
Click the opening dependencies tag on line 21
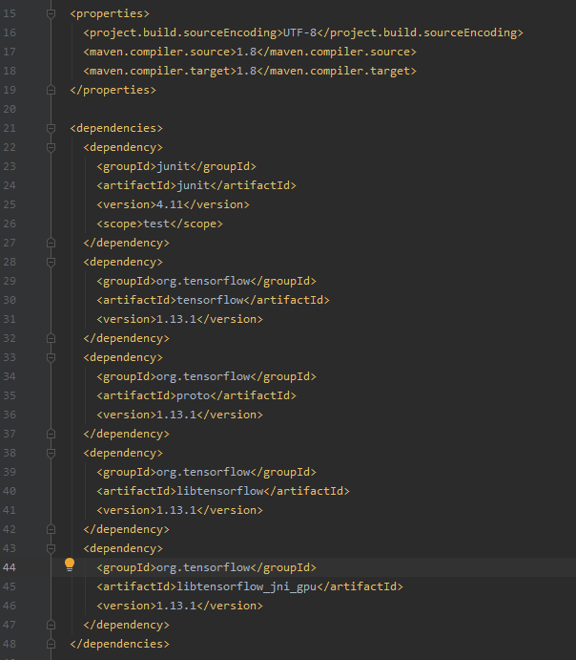(x=116, y=128)
